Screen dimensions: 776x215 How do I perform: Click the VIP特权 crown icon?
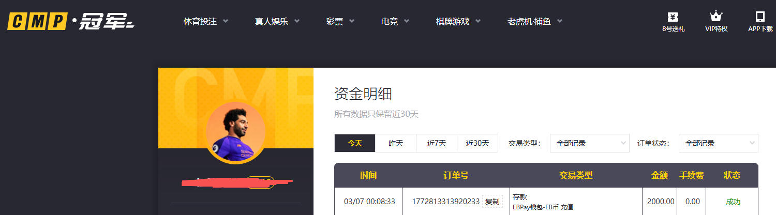click(716, 17)
